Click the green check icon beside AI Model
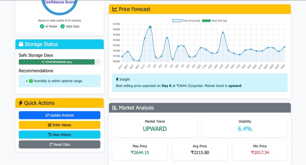Viewport: 306px width, 165px height. pos(42,26)
